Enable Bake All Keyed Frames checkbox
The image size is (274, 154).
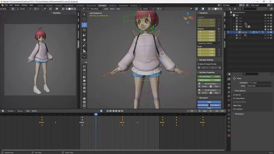click(198, 64)
